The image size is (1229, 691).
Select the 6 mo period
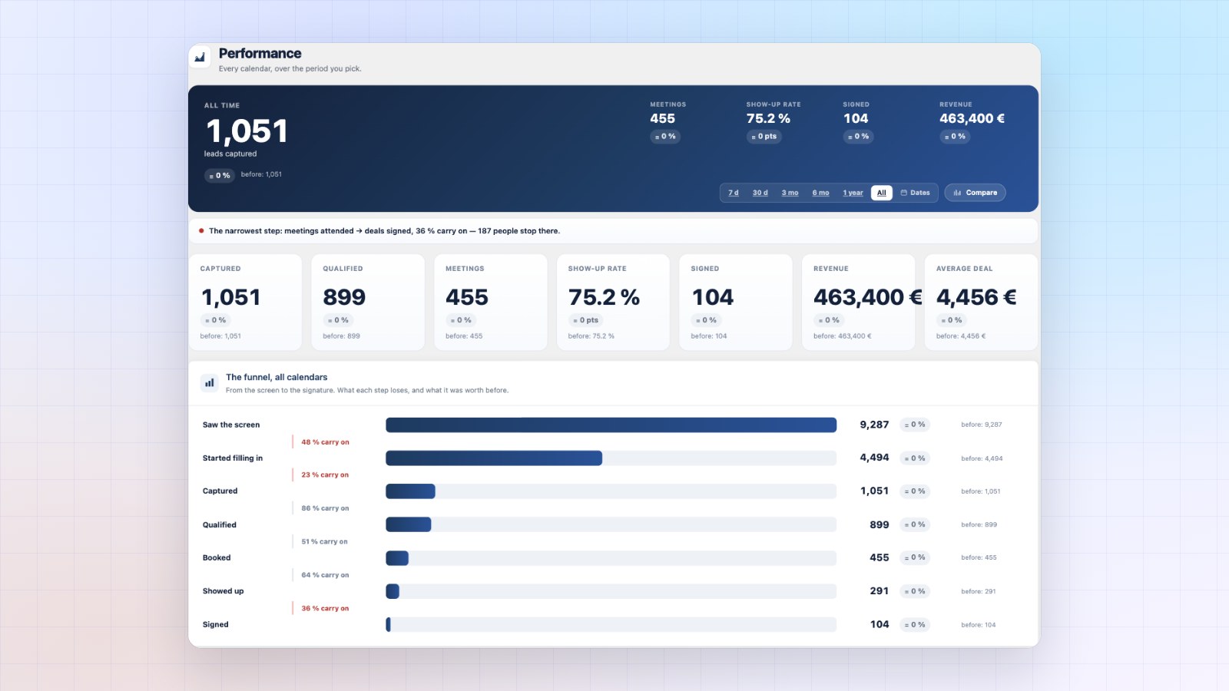point(820,193)
